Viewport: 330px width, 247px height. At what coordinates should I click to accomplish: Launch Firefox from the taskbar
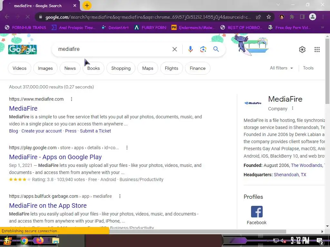click(40, 241)
